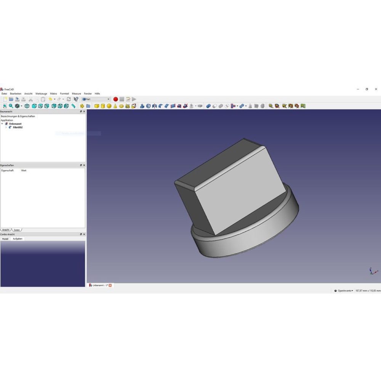Open the Extrude tool
This screenshot has width=381, height=381.
pos(142,106)
